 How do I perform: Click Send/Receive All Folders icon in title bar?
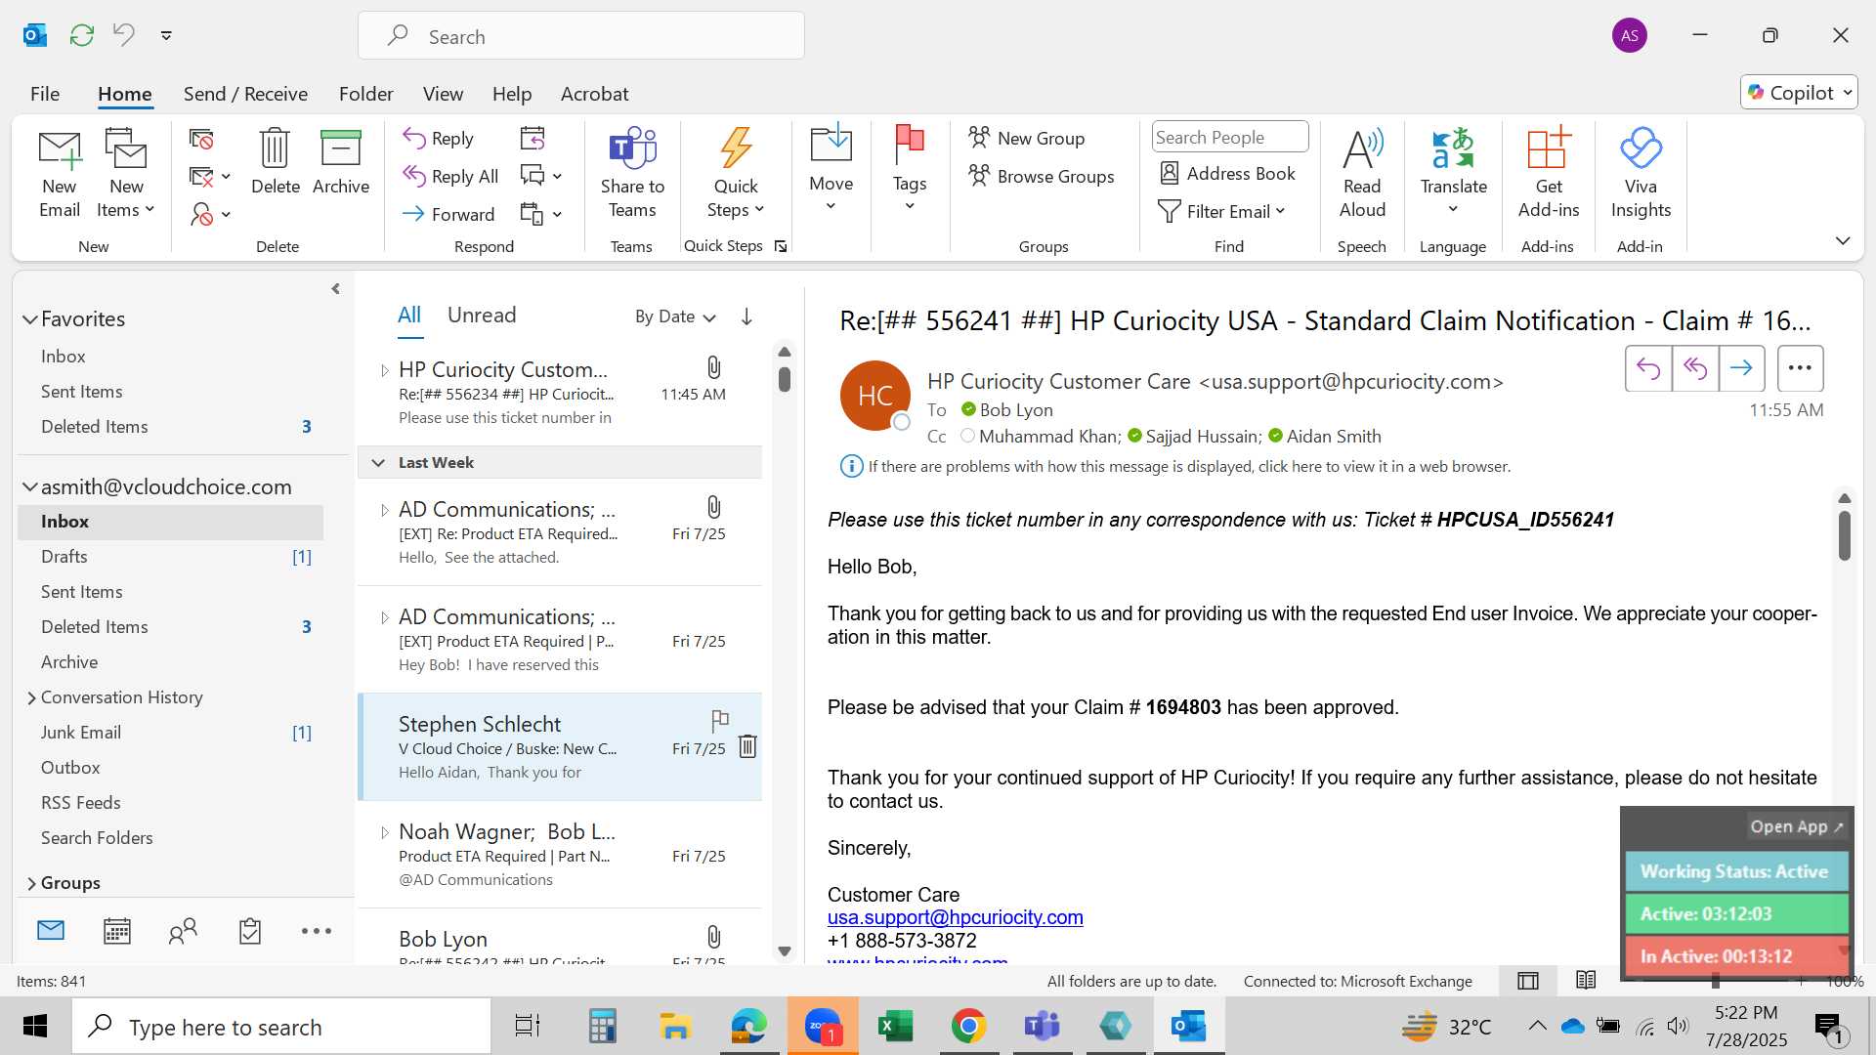82,35
